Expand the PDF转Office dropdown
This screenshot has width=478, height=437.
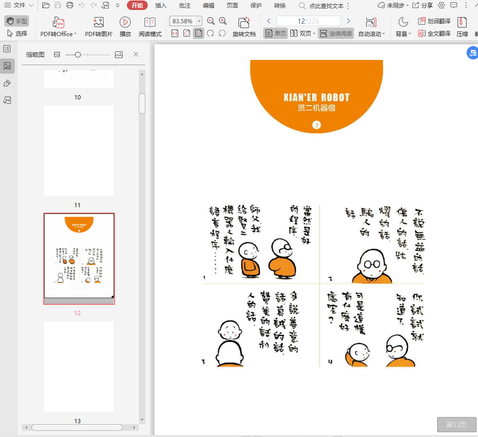point(75,34)
